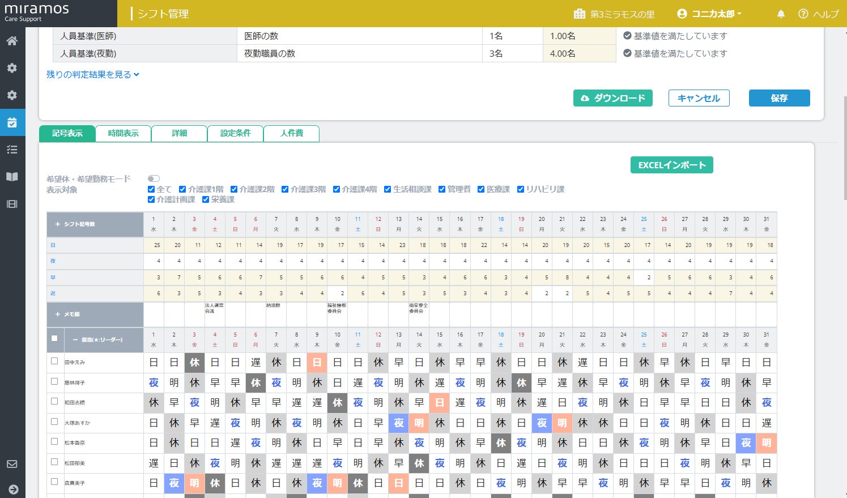Select the row checkbox for 田中えみ
This screenshot has width=847, height=498.
point(54,361)
